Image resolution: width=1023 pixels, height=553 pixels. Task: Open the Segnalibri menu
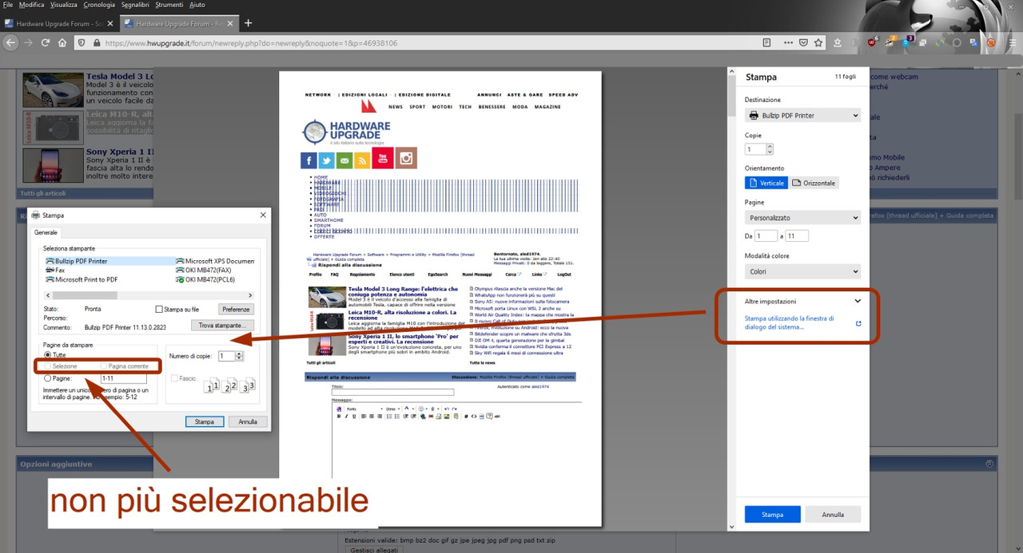click(136, 5)
